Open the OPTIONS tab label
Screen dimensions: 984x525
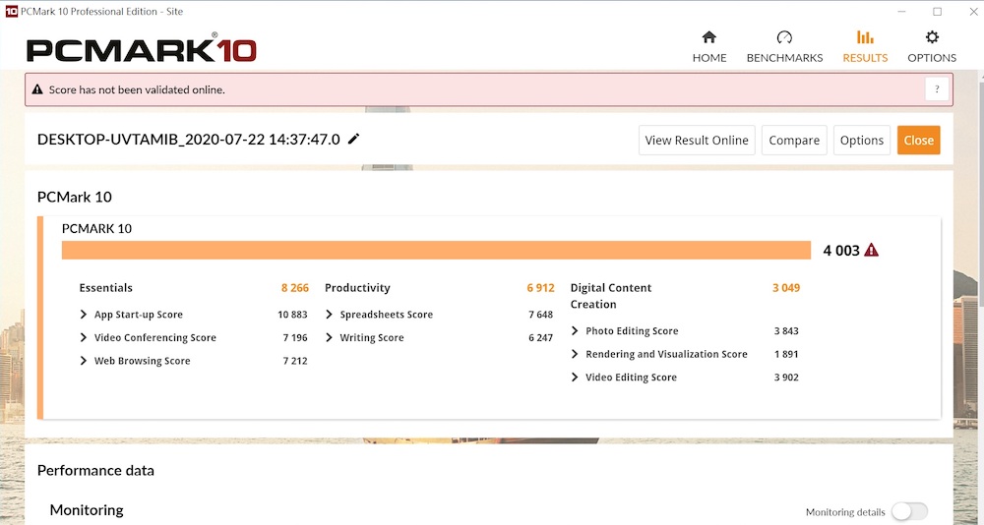pos(932,58)
